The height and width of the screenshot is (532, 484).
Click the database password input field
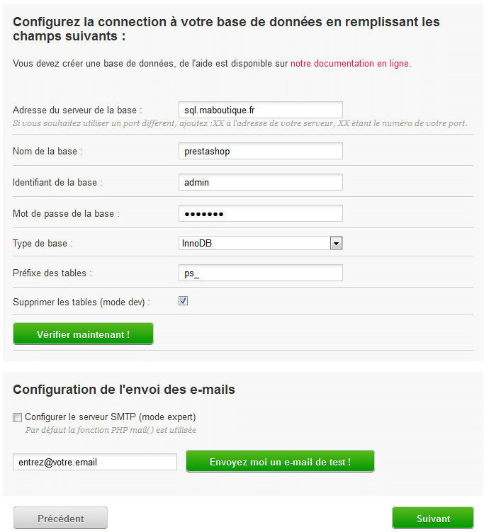coord(260,213)
